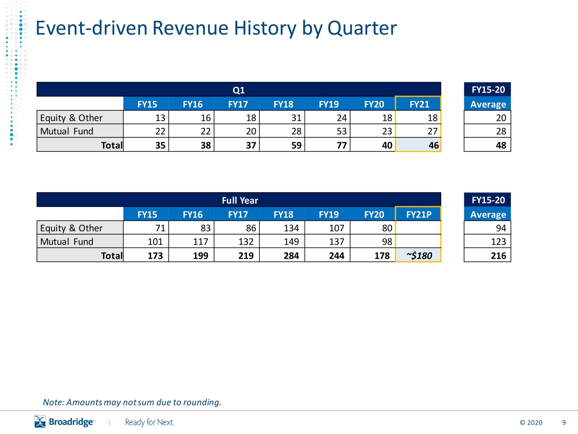Click Full Year average Mutual Fund 123
This screenshot has width=578, height=434.
point(487,241)
